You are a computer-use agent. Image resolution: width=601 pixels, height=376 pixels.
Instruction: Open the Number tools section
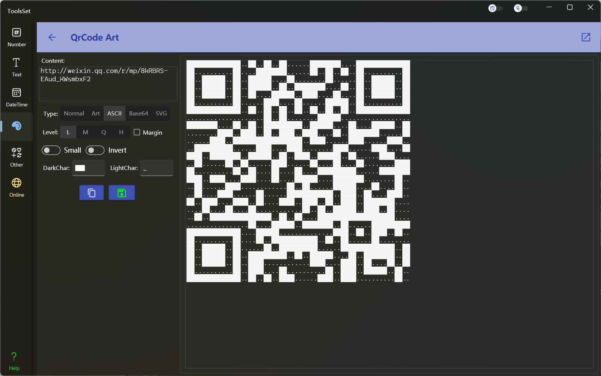click(x=17, y=37)
